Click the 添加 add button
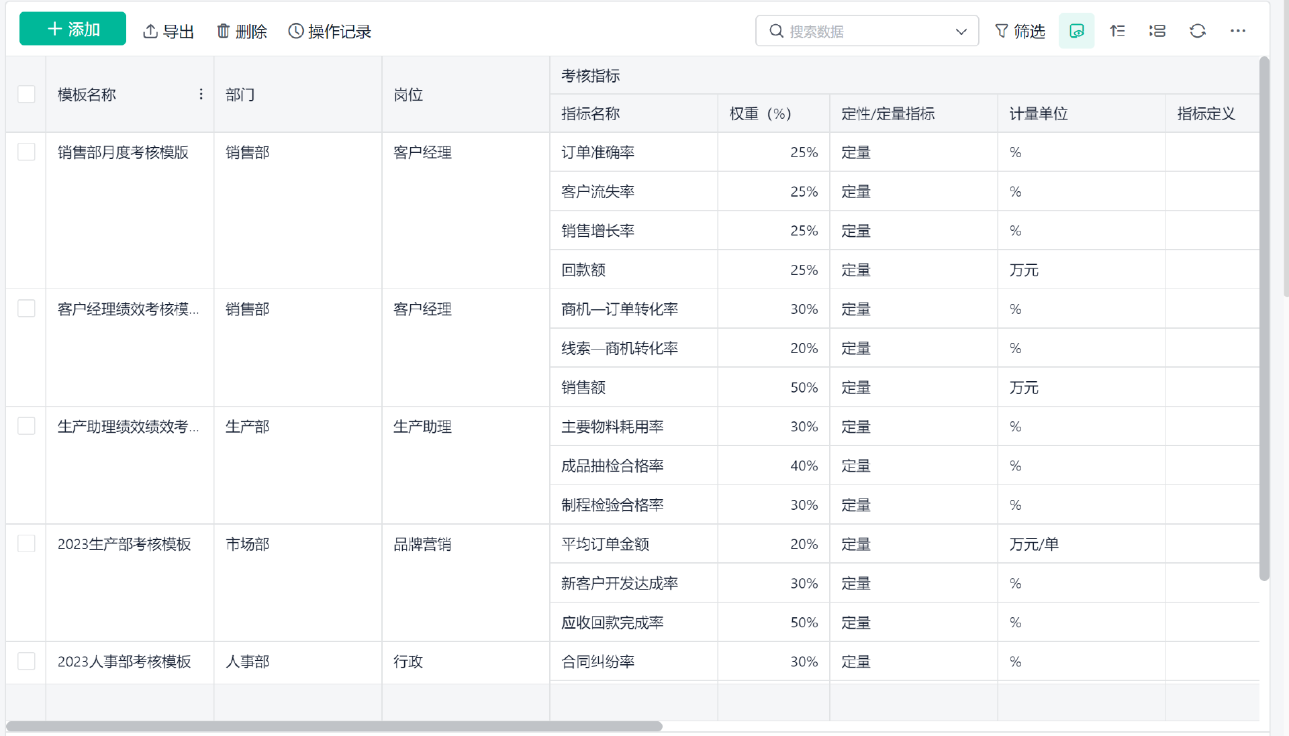Screen dimensions: 1289x736 point(73,29)
